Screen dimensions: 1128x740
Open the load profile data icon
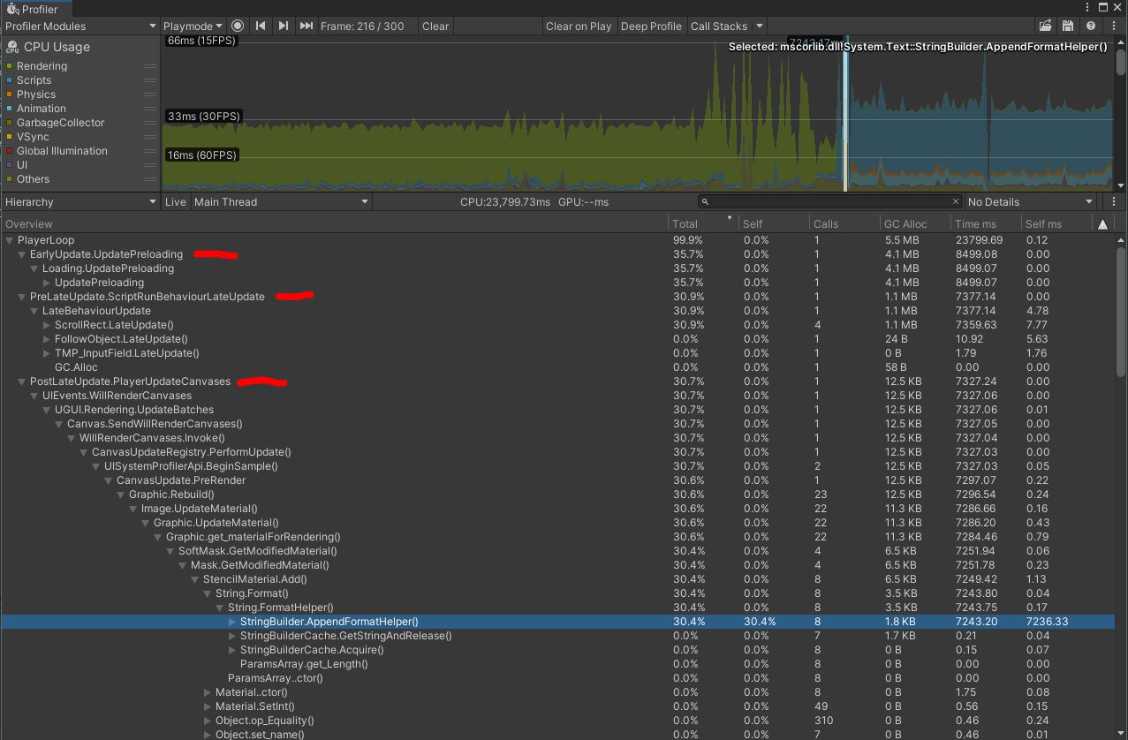[1046, 26]
